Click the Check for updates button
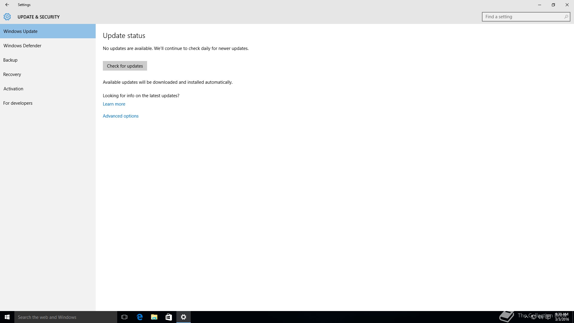 pos(125,66)
